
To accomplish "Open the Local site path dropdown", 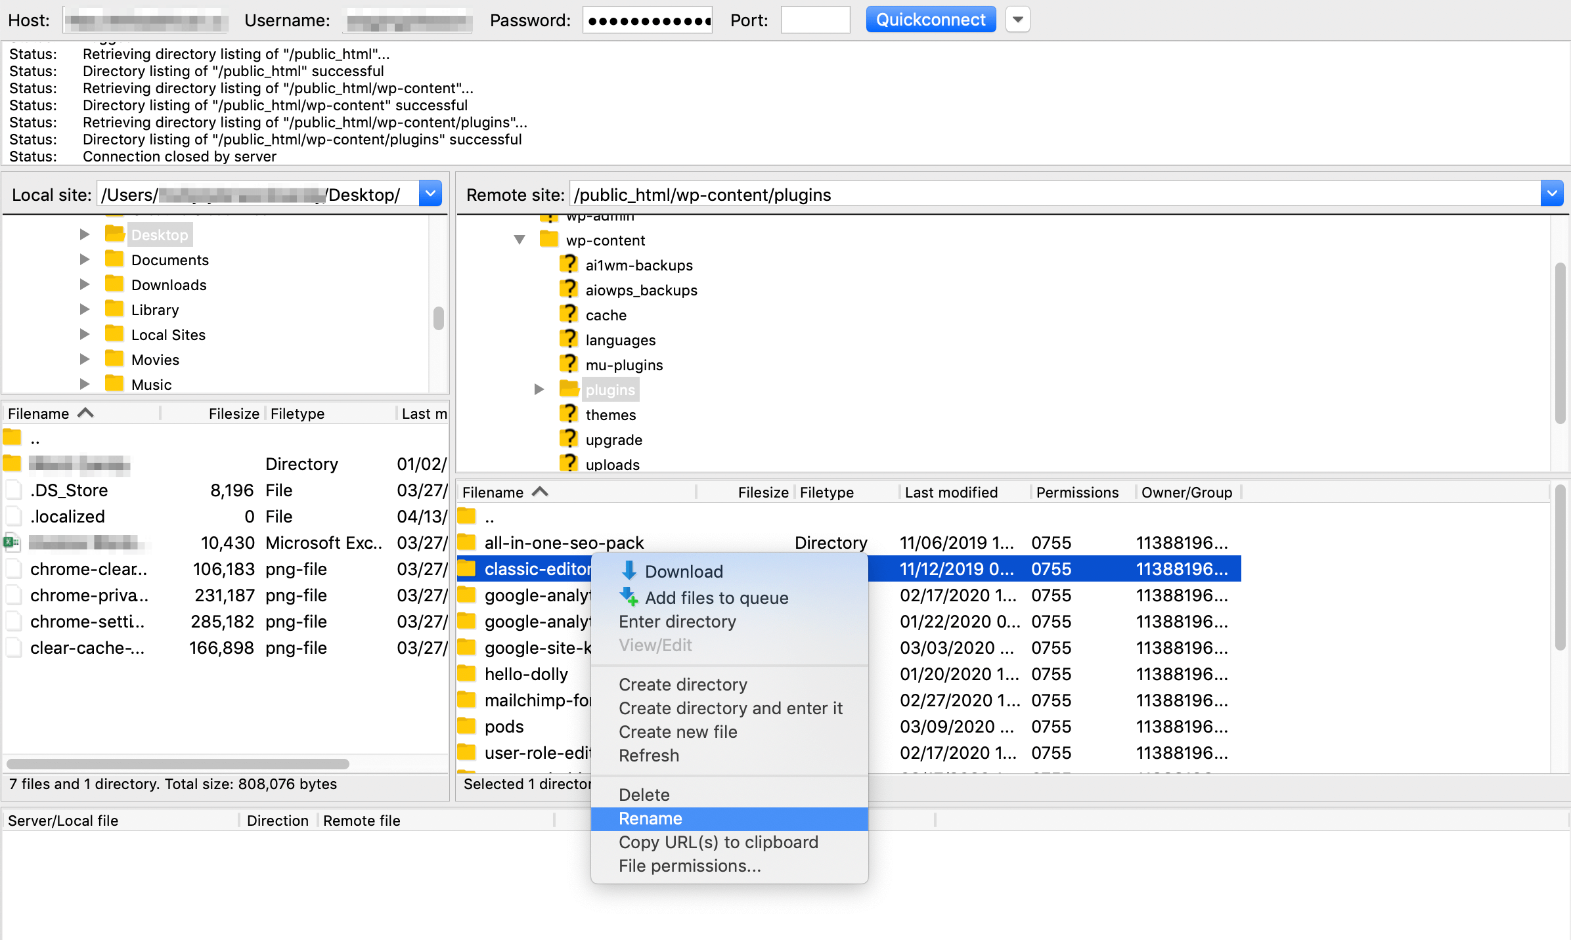I will tap(430, 194).
